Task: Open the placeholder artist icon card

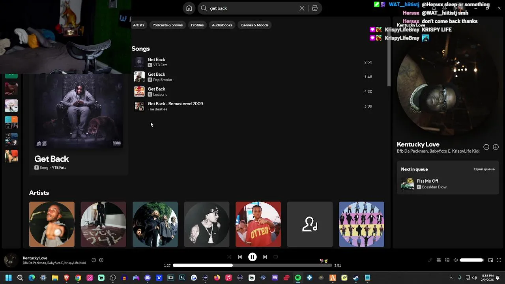Action: point(310,224)
